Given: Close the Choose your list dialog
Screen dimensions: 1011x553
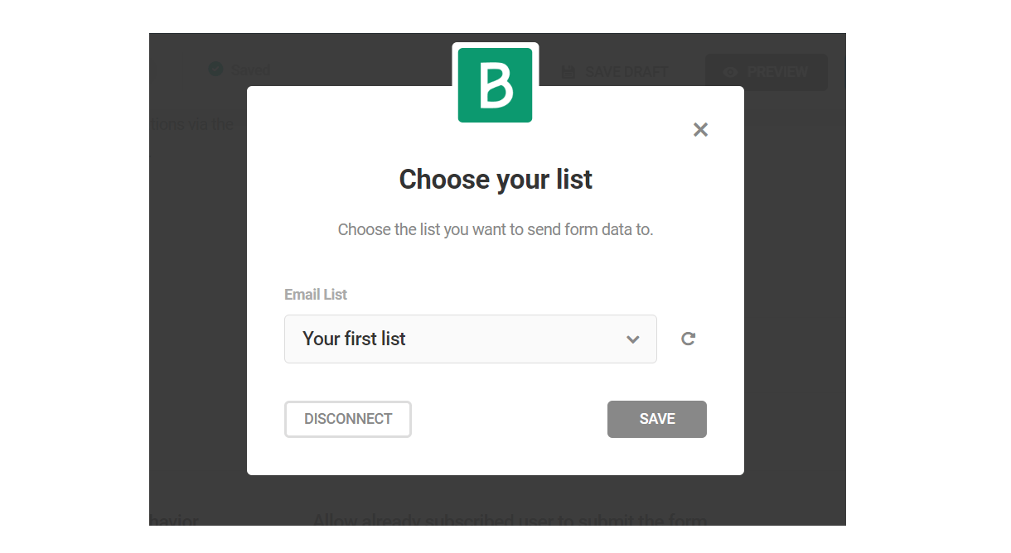Looking at the screenshot, I should (x=700, y=129).
